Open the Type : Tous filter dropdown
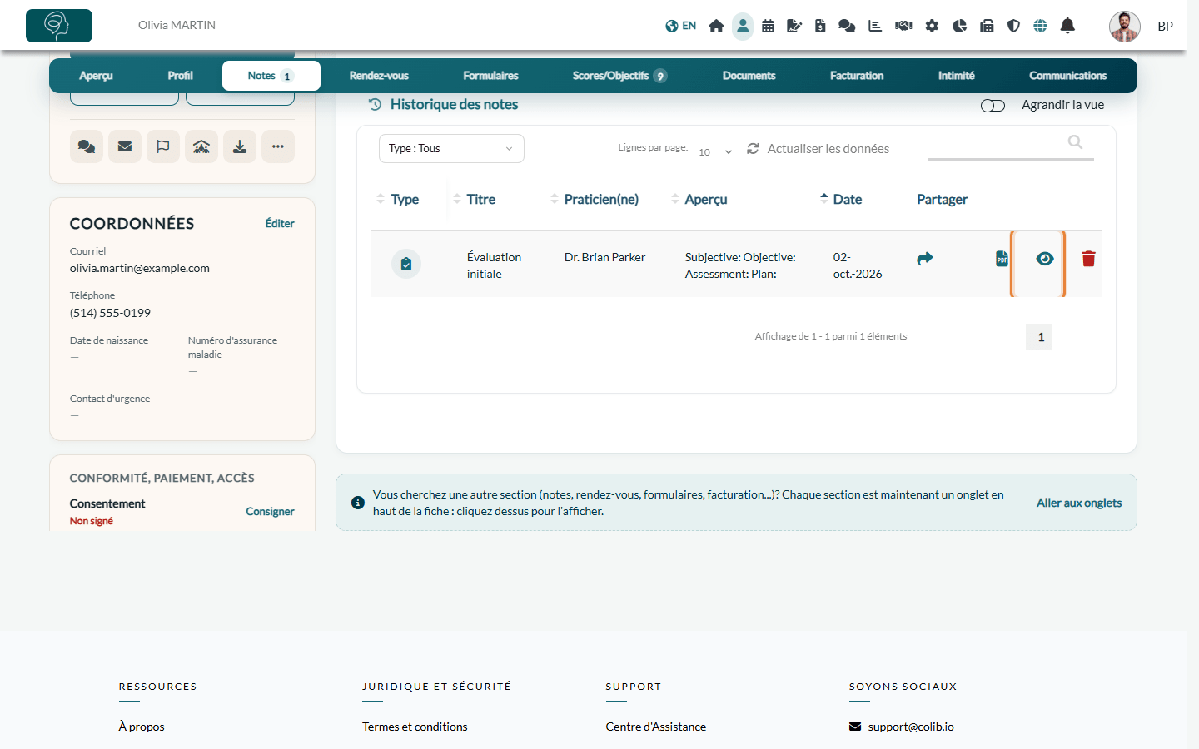 pyautogui.click(x=451, y=148)
